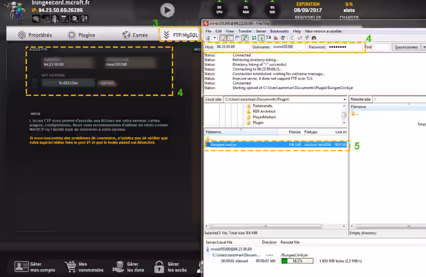Screen dimensions: 426x277
Task: Click the Port input field
Action: tap(381, 47)
